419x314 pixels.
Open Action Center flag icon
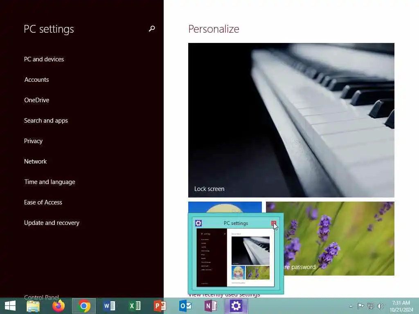click(x=360, y=306)
